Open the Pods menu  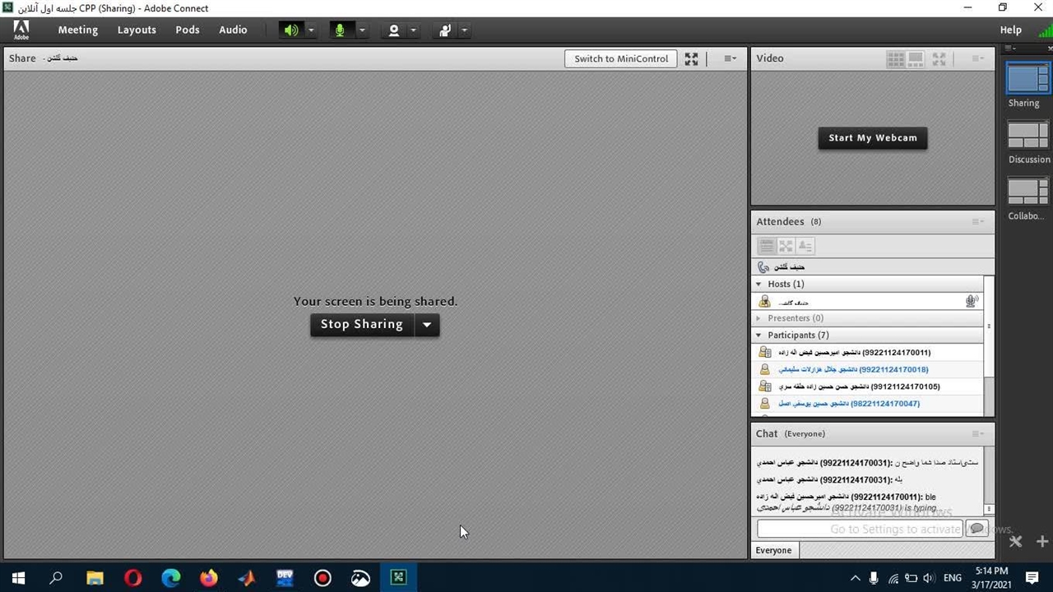(187, 30)
